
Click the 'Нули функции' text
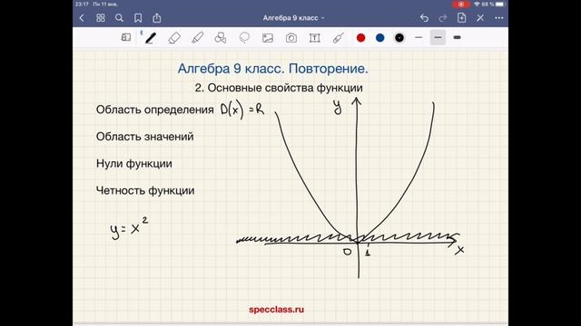(x=134, y=163)
